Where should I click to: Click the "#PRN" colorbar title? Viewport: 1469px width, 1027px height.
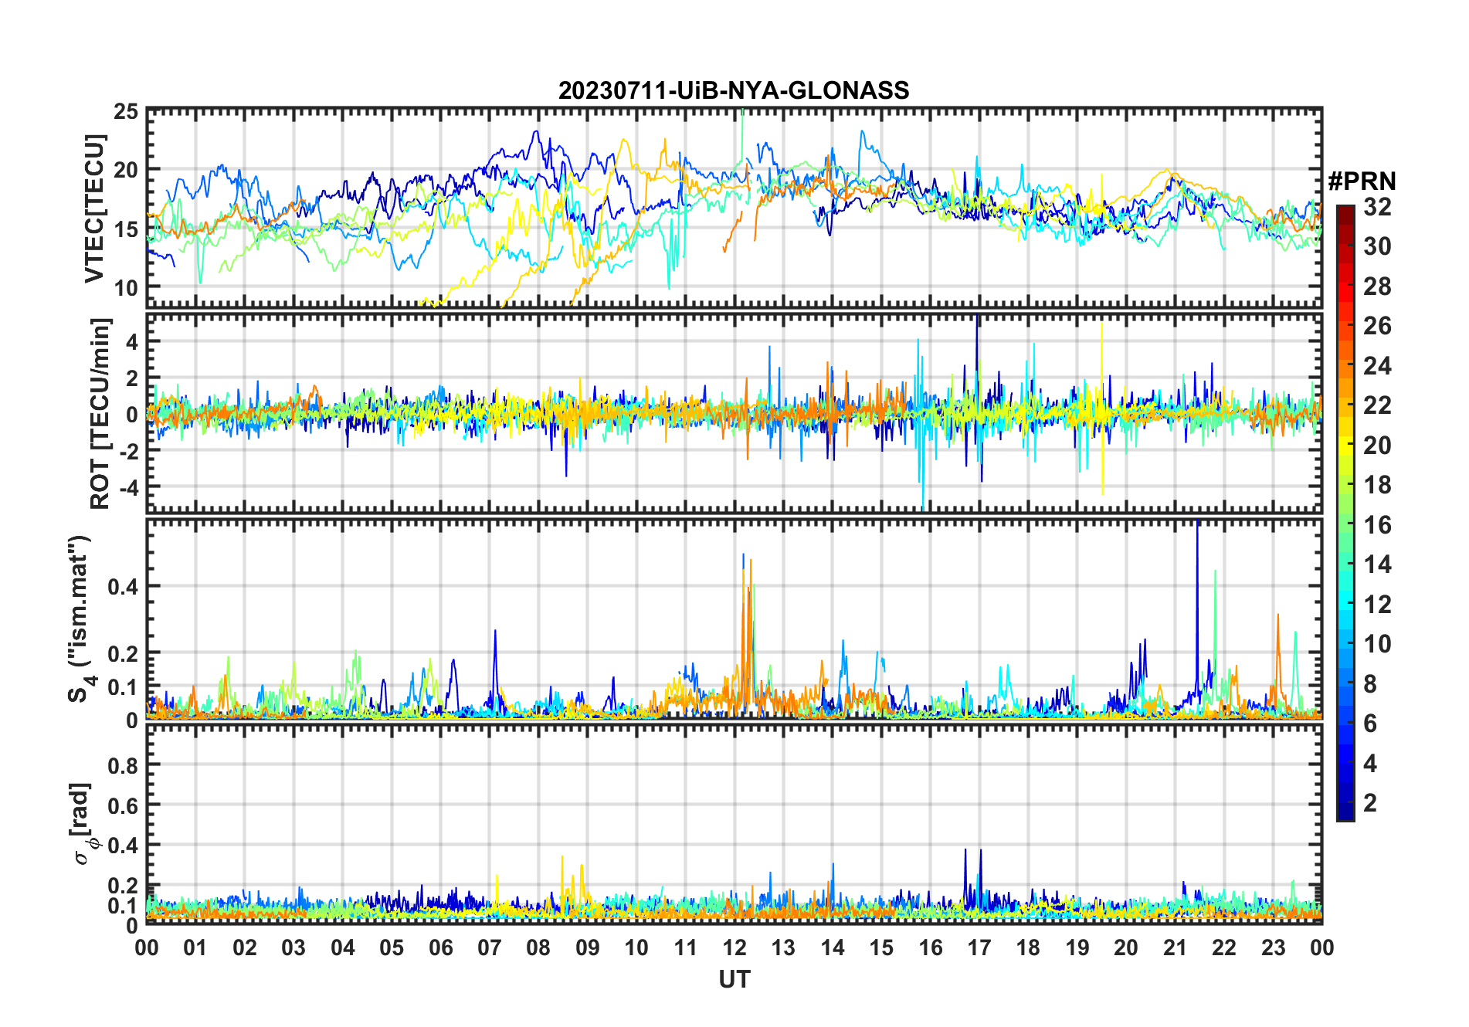(x=1362, y=181)
